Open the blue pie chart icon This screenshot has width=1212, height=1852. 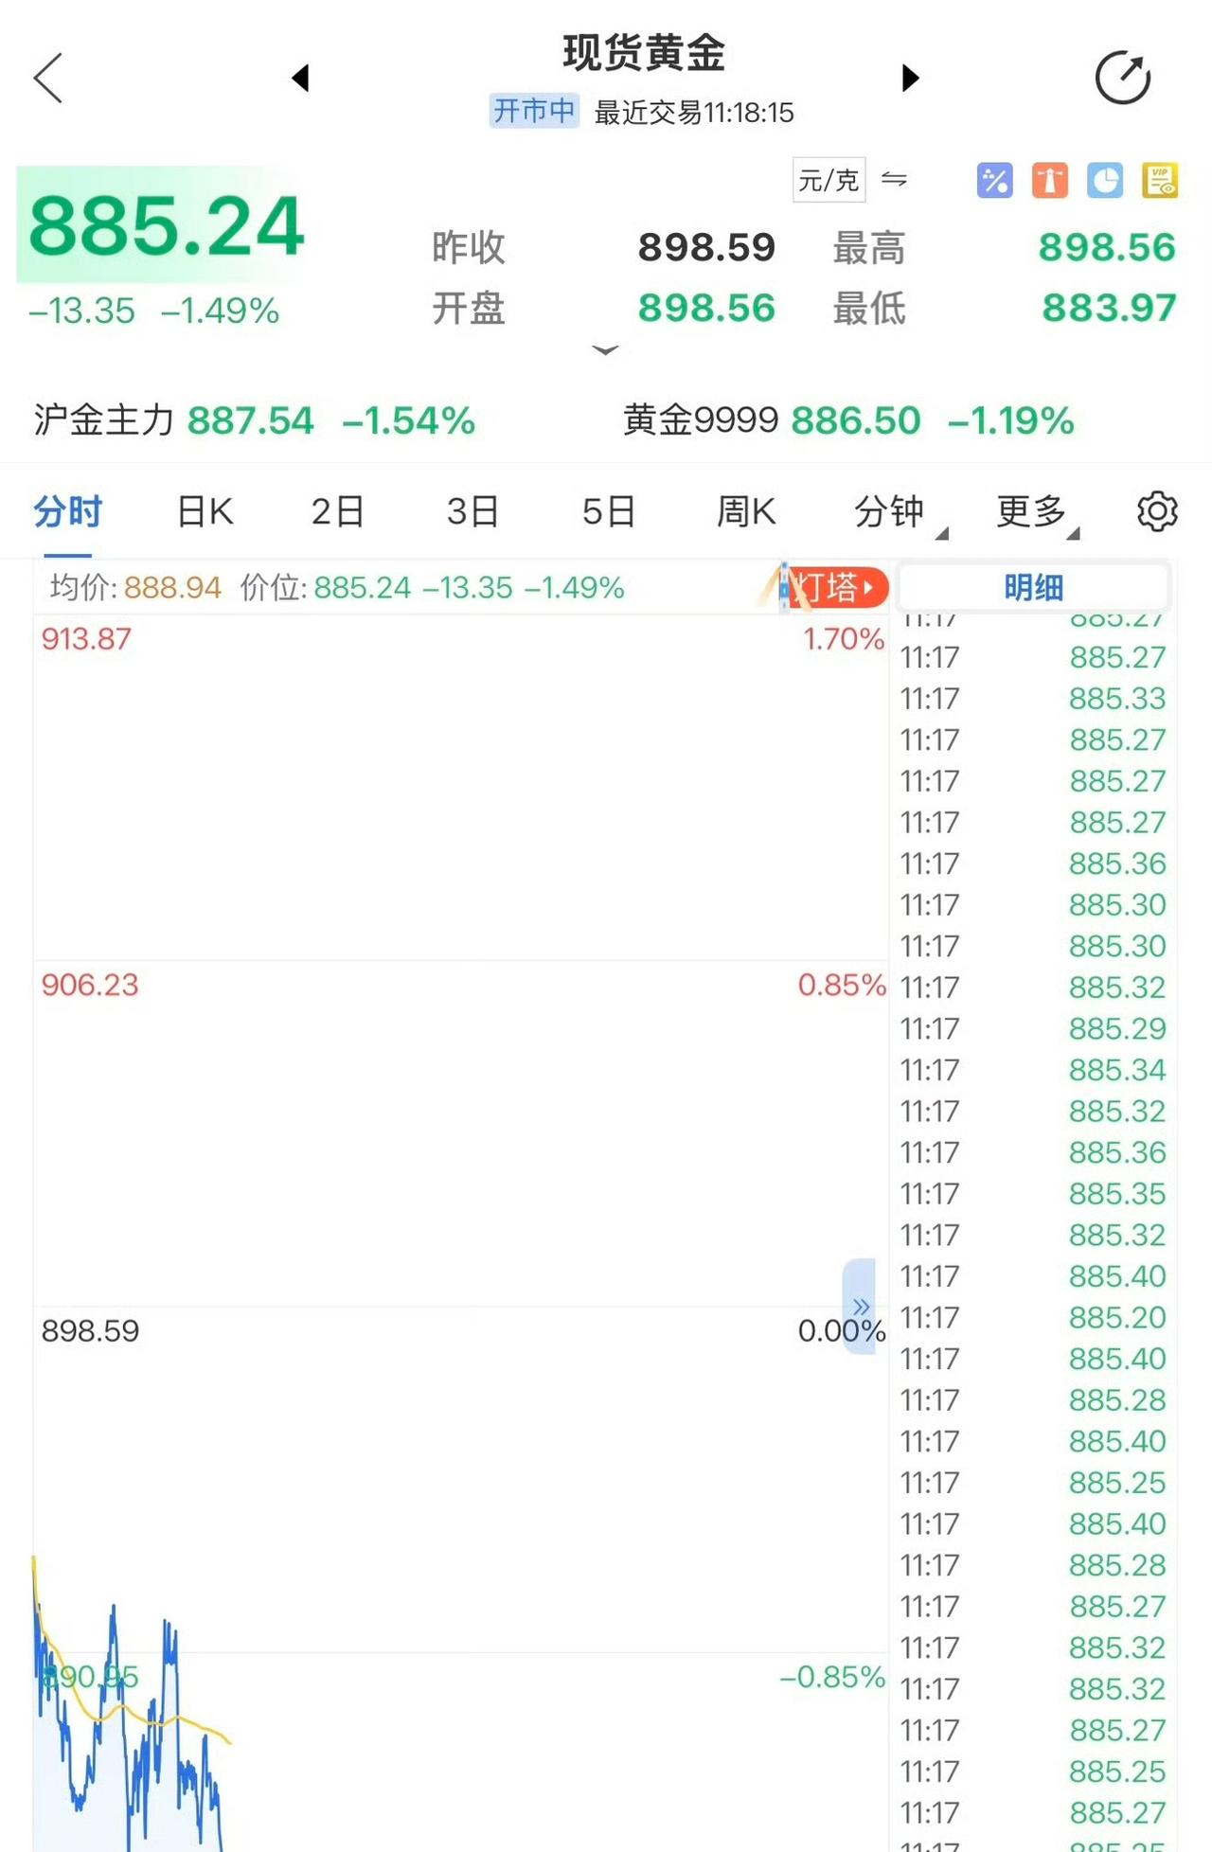coord(1105,180)
